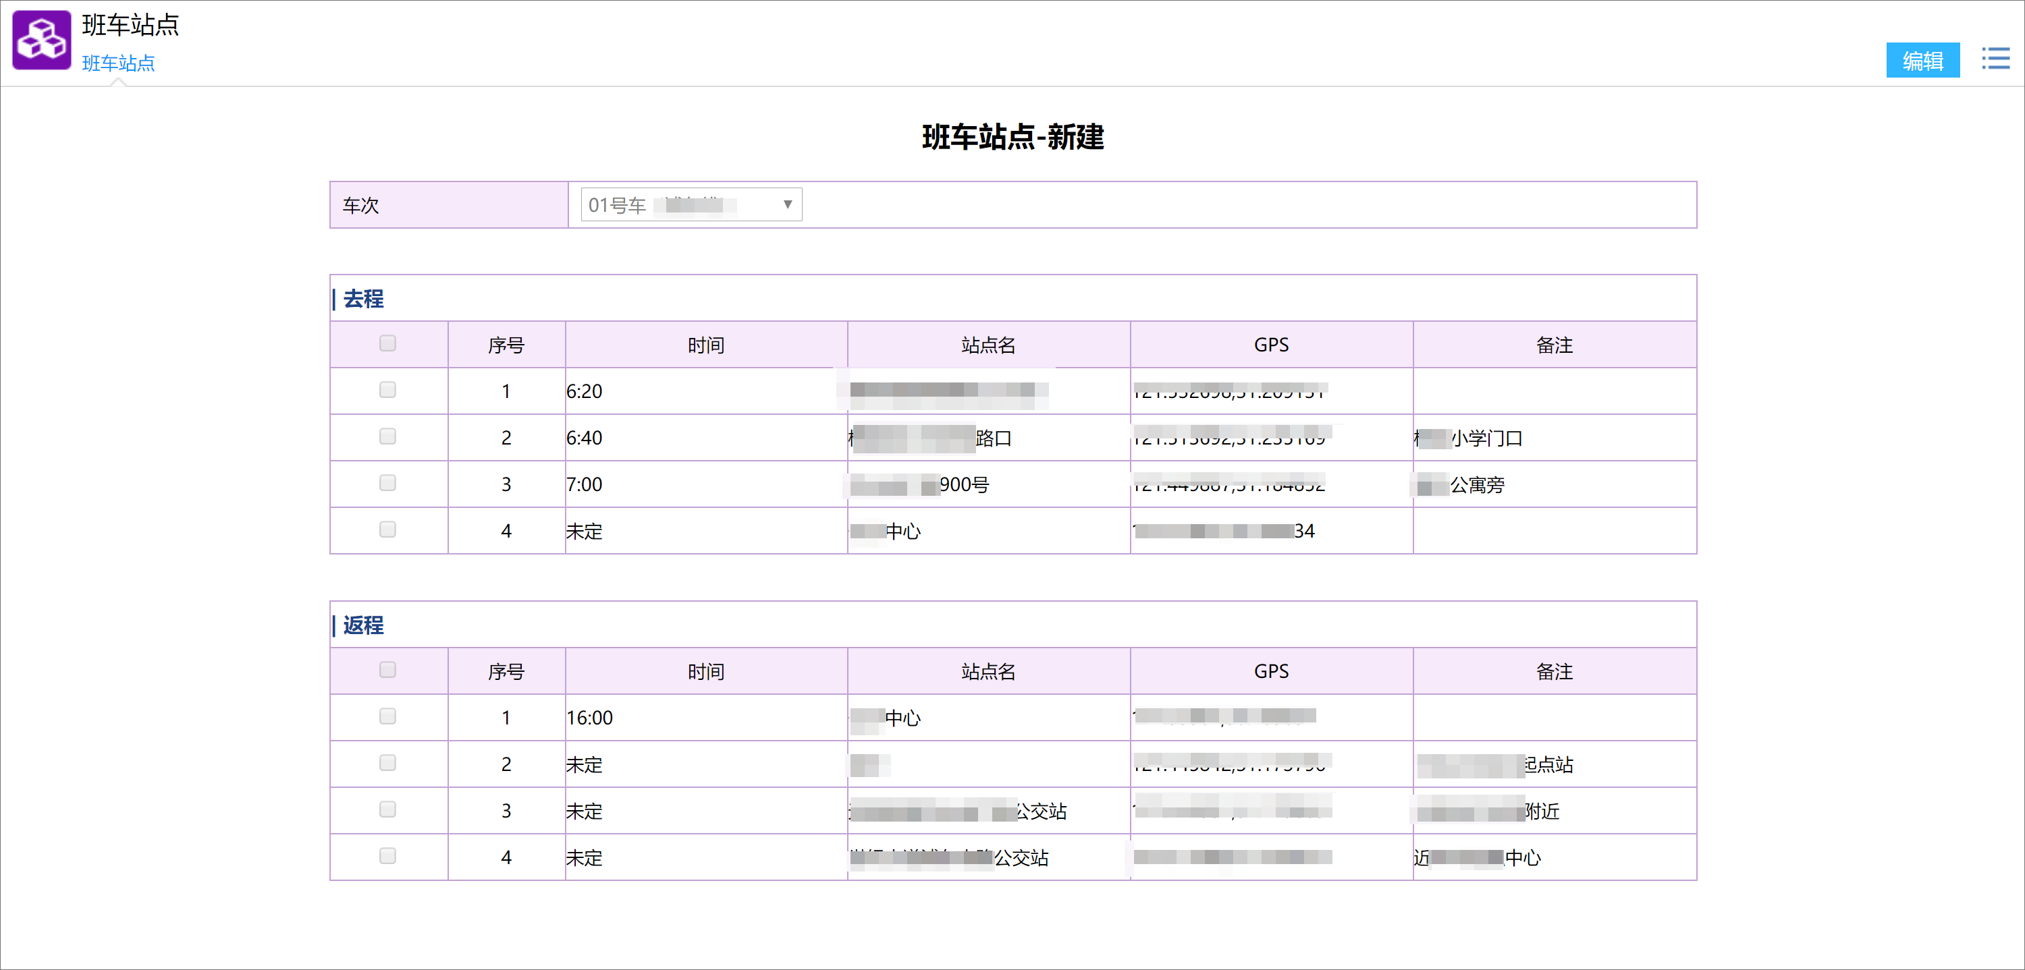Check the 返程 row numbered 4
This screenshot has width=2025, height=970.
tap(387, 856)
